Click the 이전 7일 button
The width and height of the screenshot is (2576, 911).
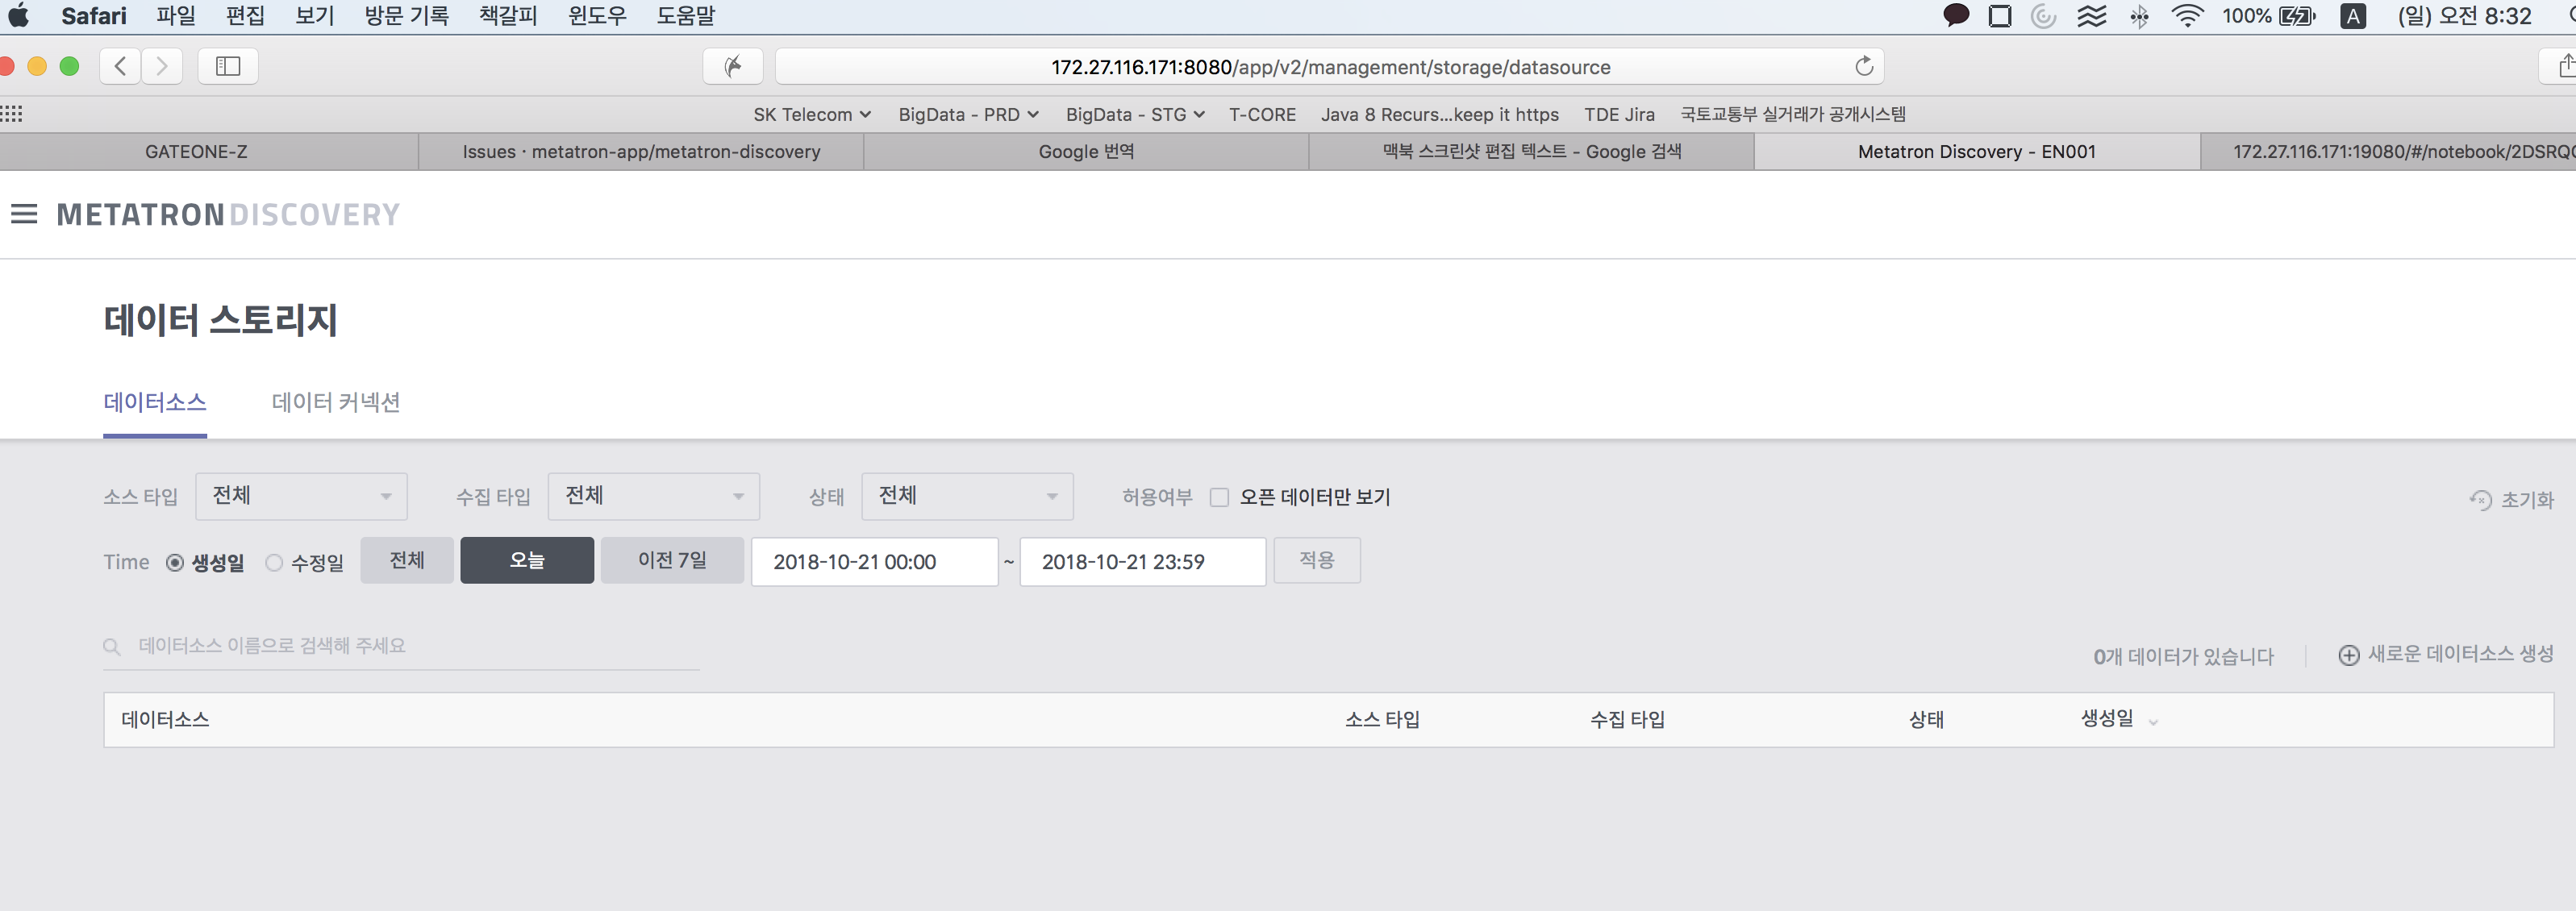672,560
